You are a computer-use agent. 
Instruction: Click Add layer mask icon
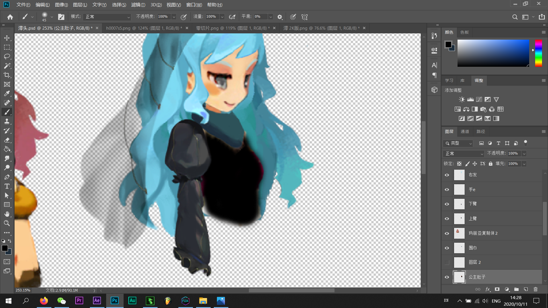coord(497,289)
